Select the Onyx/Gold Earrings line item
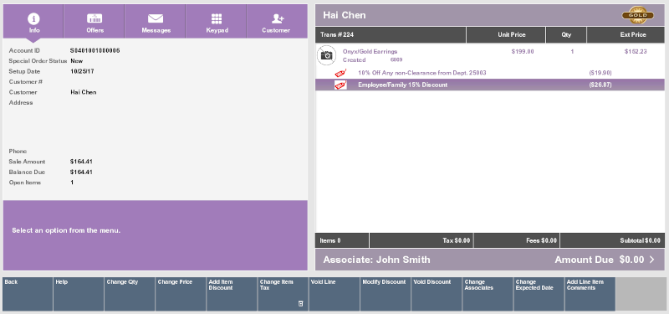 (490, 55)
